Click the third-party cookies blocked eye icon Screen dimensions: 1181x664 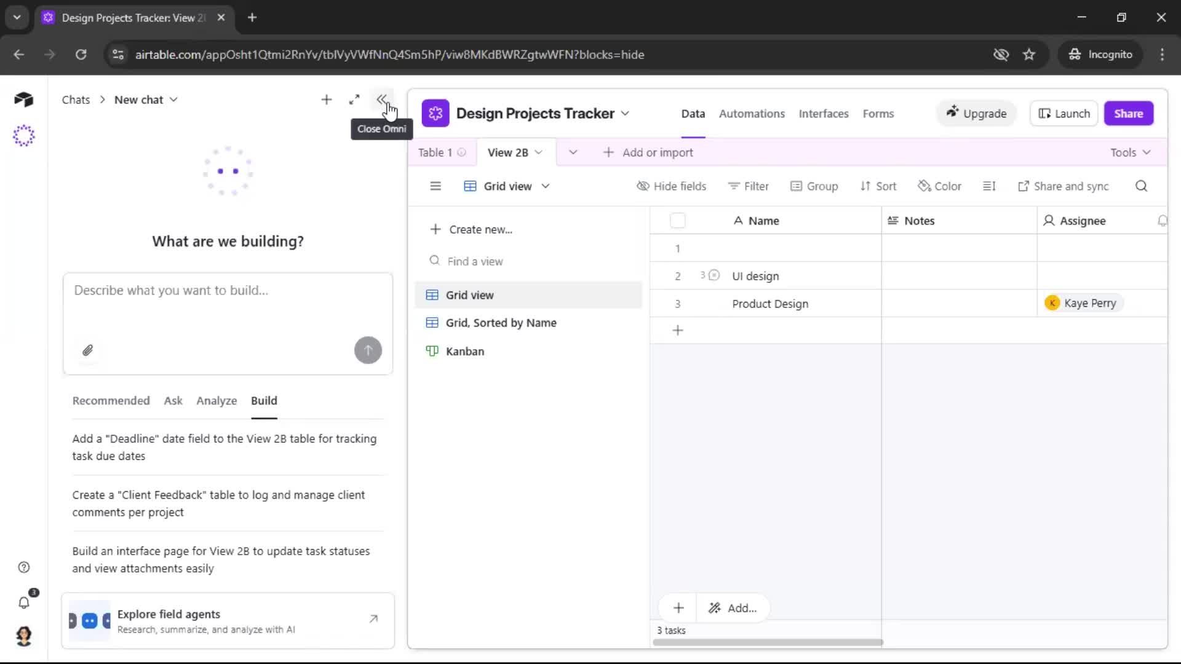tap(1001, 55)
